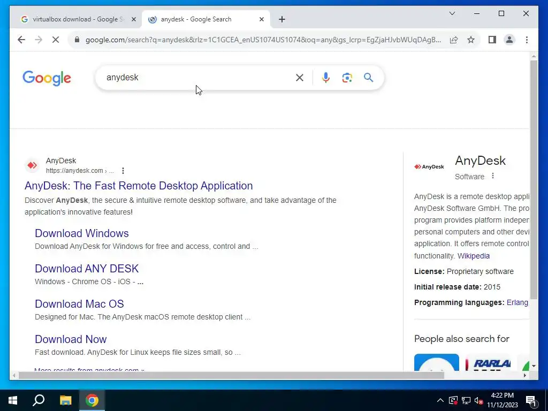This screenshot has height=411, width=548.
Task: Open Chrome side panel
Action: (492, 40)
